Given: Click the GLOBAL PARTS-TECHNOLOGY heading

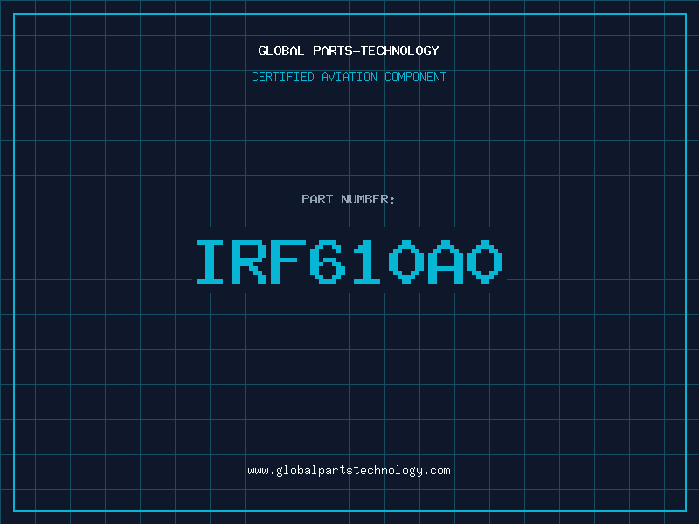Looking at the screenshot, I should click(x=349, y=51).
